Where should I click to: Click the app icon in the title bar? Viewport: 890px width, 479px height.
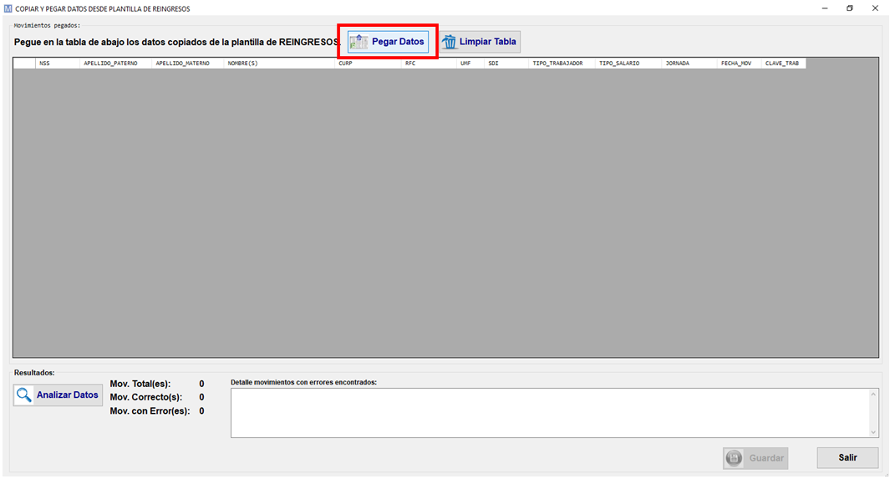click(8, 8)
